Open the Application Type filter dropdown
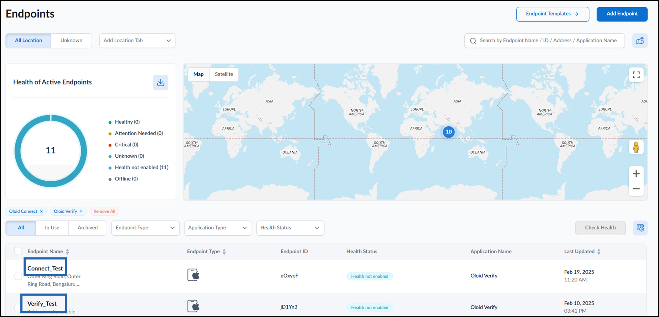 click(218, 228)
